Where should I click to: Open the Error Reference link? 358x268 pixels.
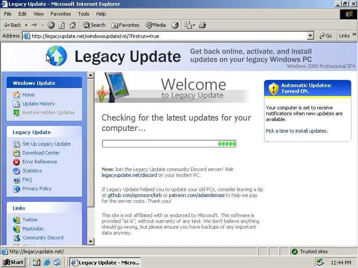click(40, 162)
